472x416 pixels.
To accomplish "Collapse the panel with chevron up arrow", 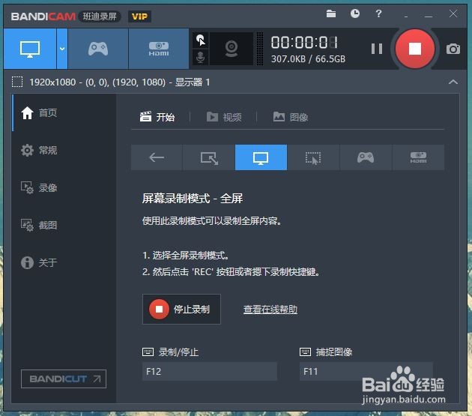I will tap(453, 82).
